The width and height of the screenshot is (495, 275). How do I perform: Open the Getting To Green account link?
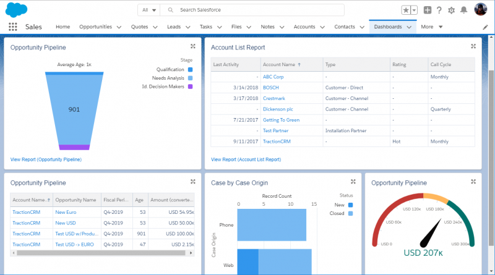[x=281, y=120]
